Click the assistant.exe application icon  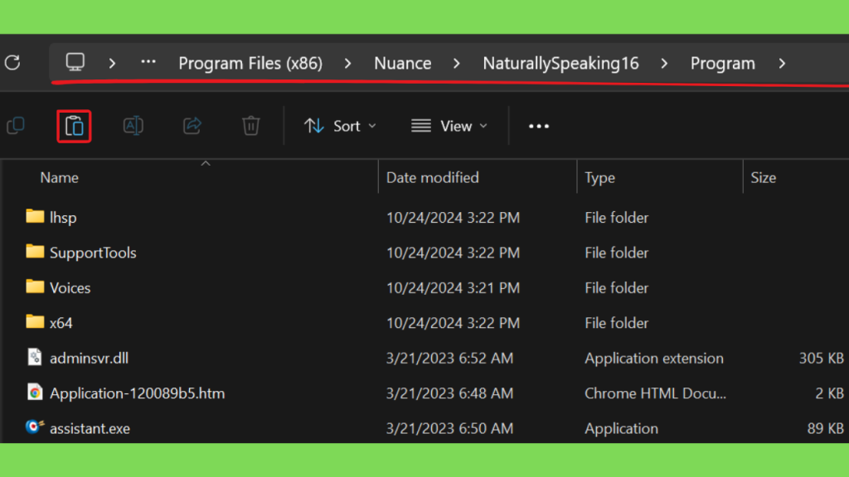coord(35,426)
